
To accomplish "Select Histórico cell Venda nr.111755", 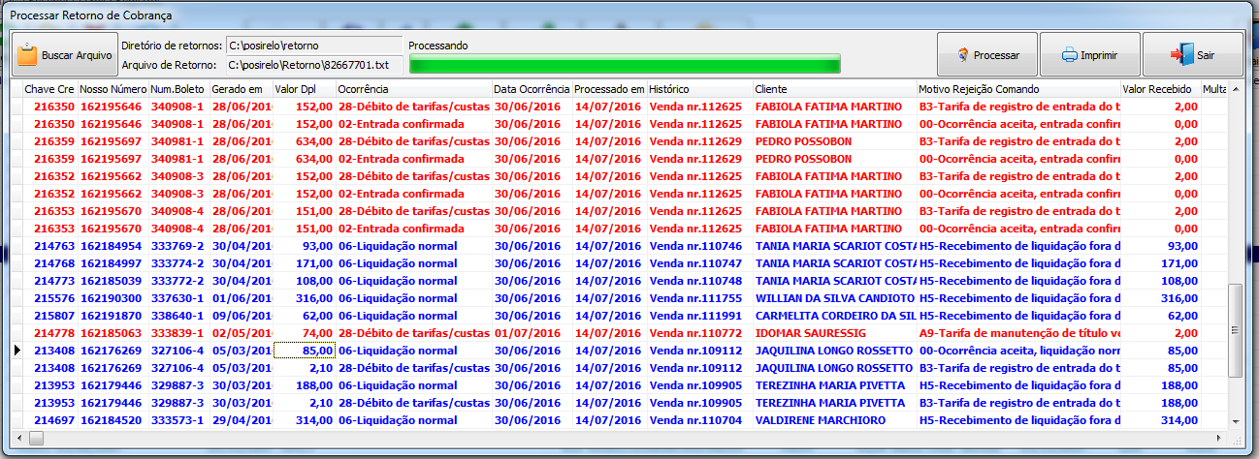I will click(698, 298).
